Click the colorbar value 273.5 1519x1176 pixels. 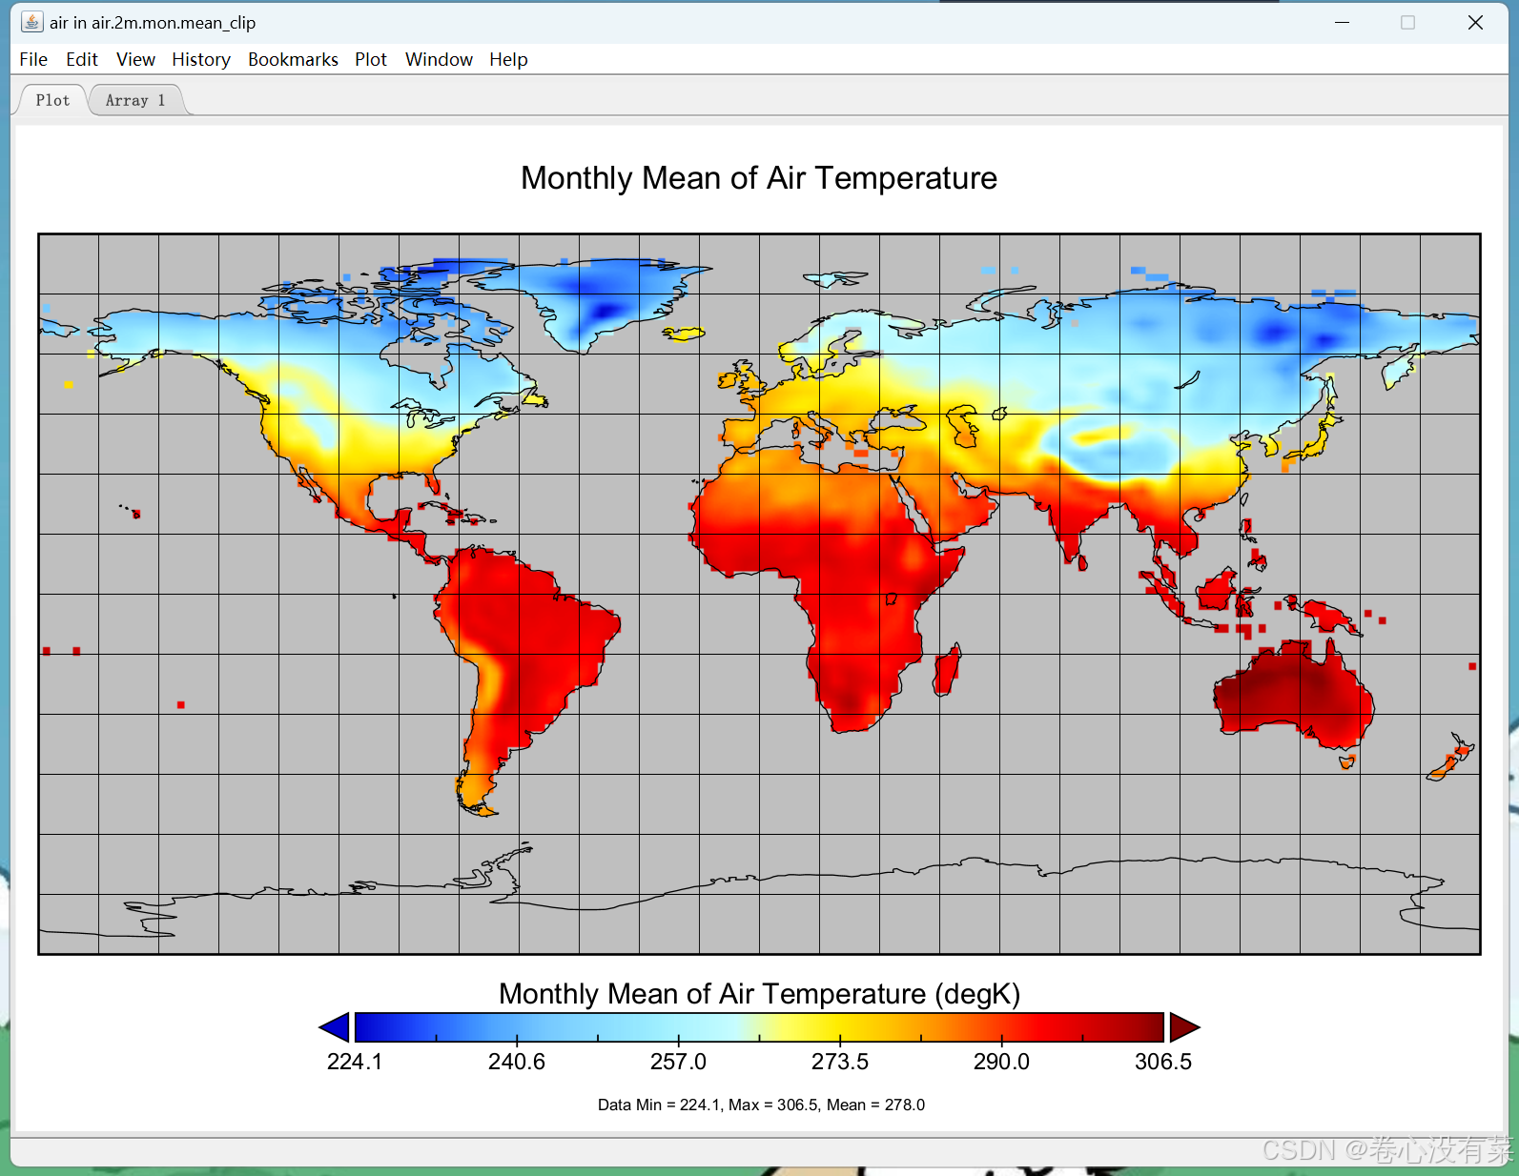click(x=840, y=1062)
